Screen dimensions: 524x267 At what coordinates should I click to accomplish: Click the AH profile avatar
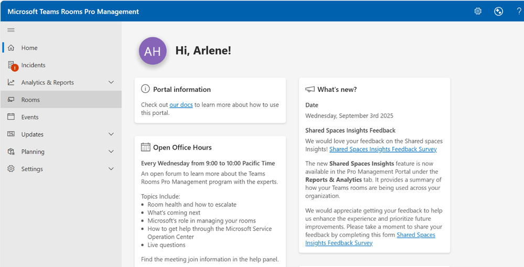[153, 51]
